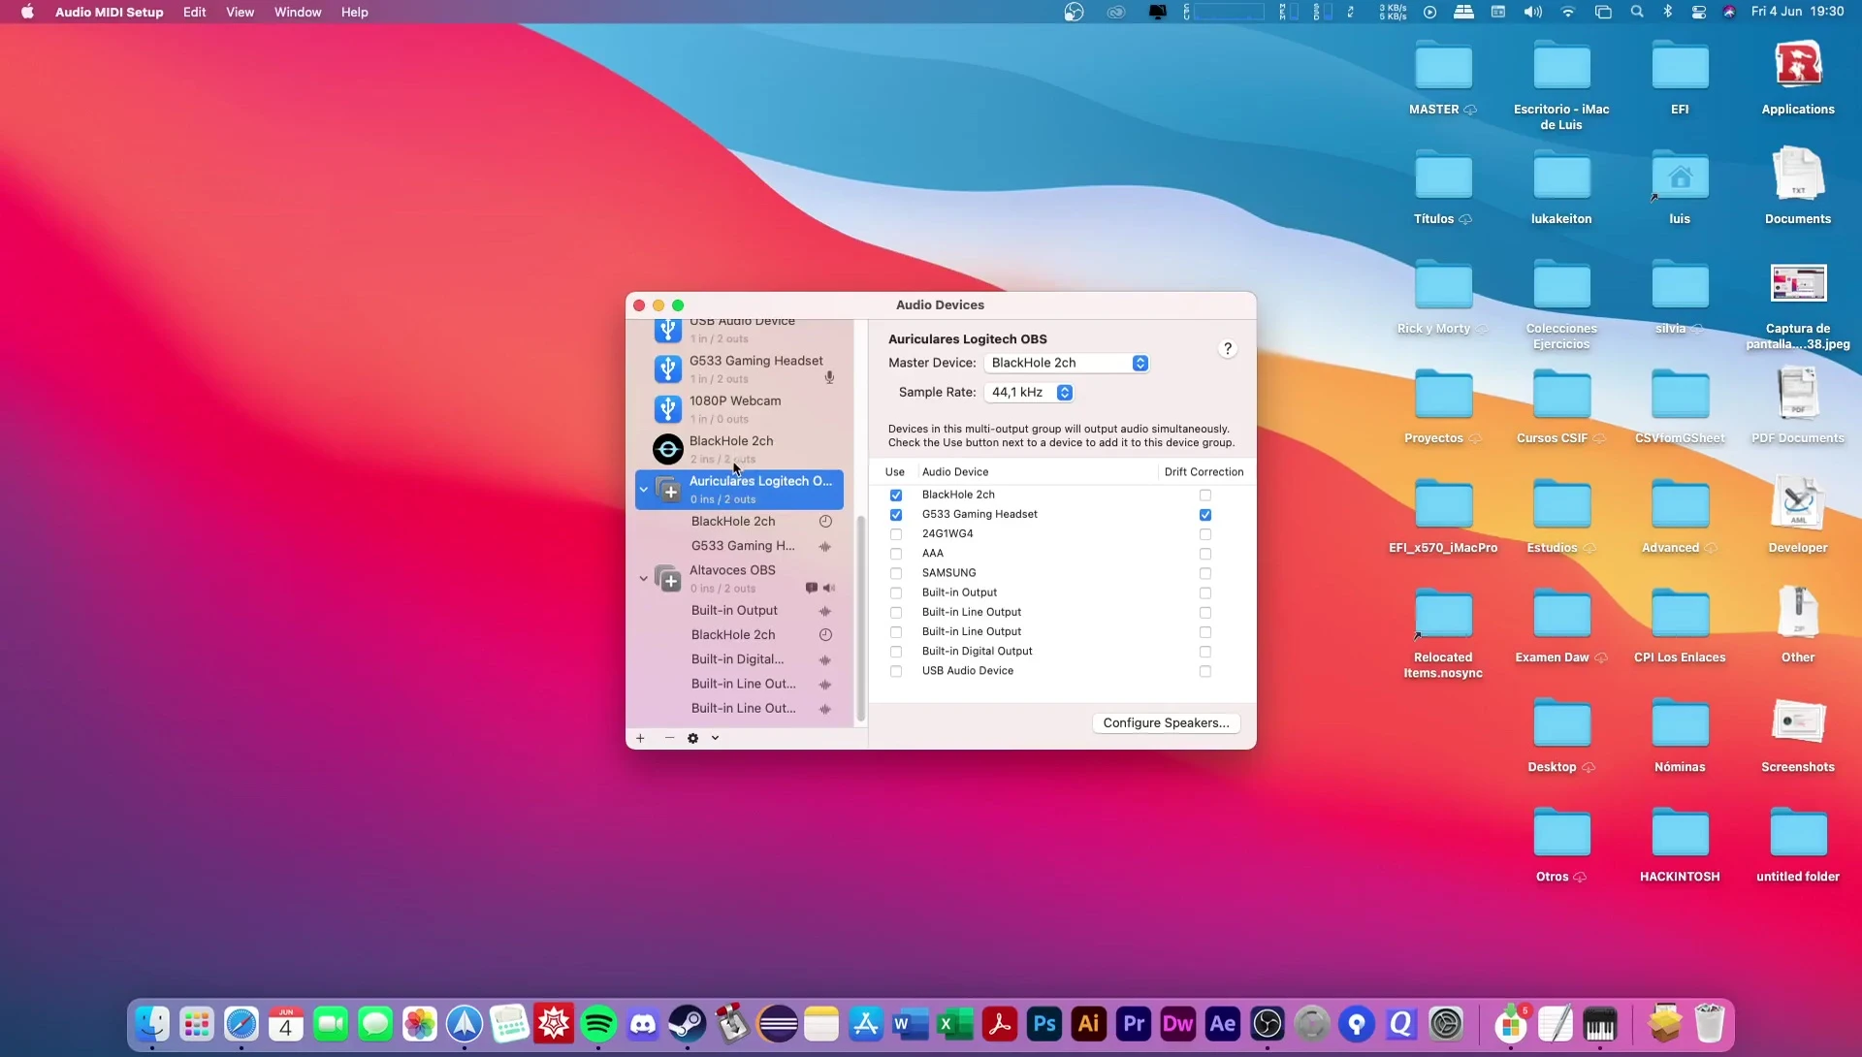The height and width of the screenshot is (1057, 1862).
Task: Enable Use for USB Audio Device in table
Action: (896, 671)
